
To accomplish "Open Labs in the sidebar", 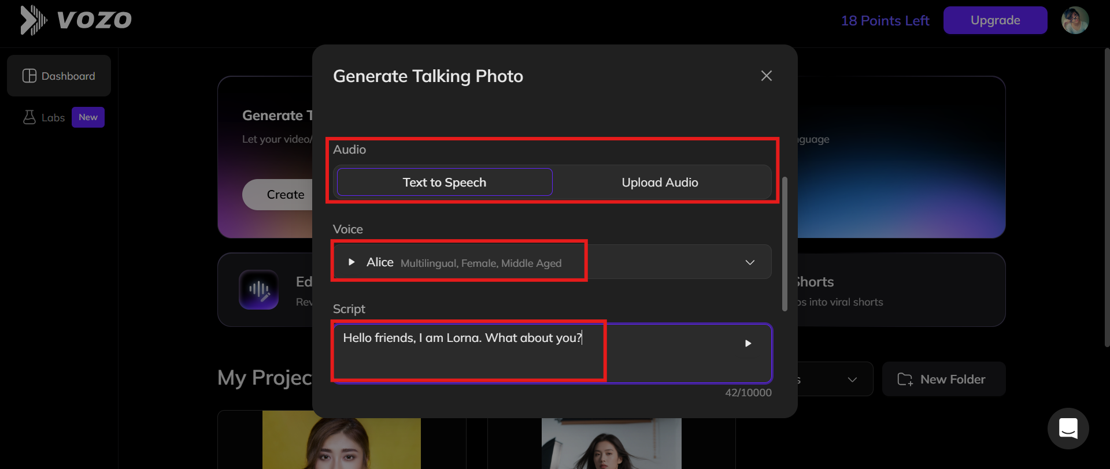I will (53, 118).
